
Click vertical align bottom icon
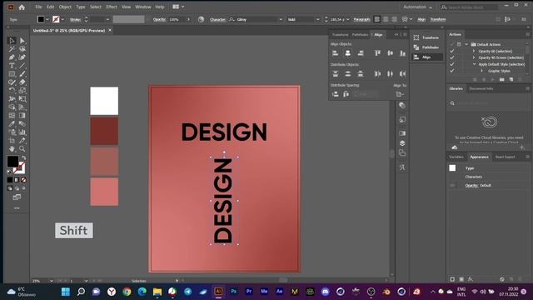pos(402,53)
